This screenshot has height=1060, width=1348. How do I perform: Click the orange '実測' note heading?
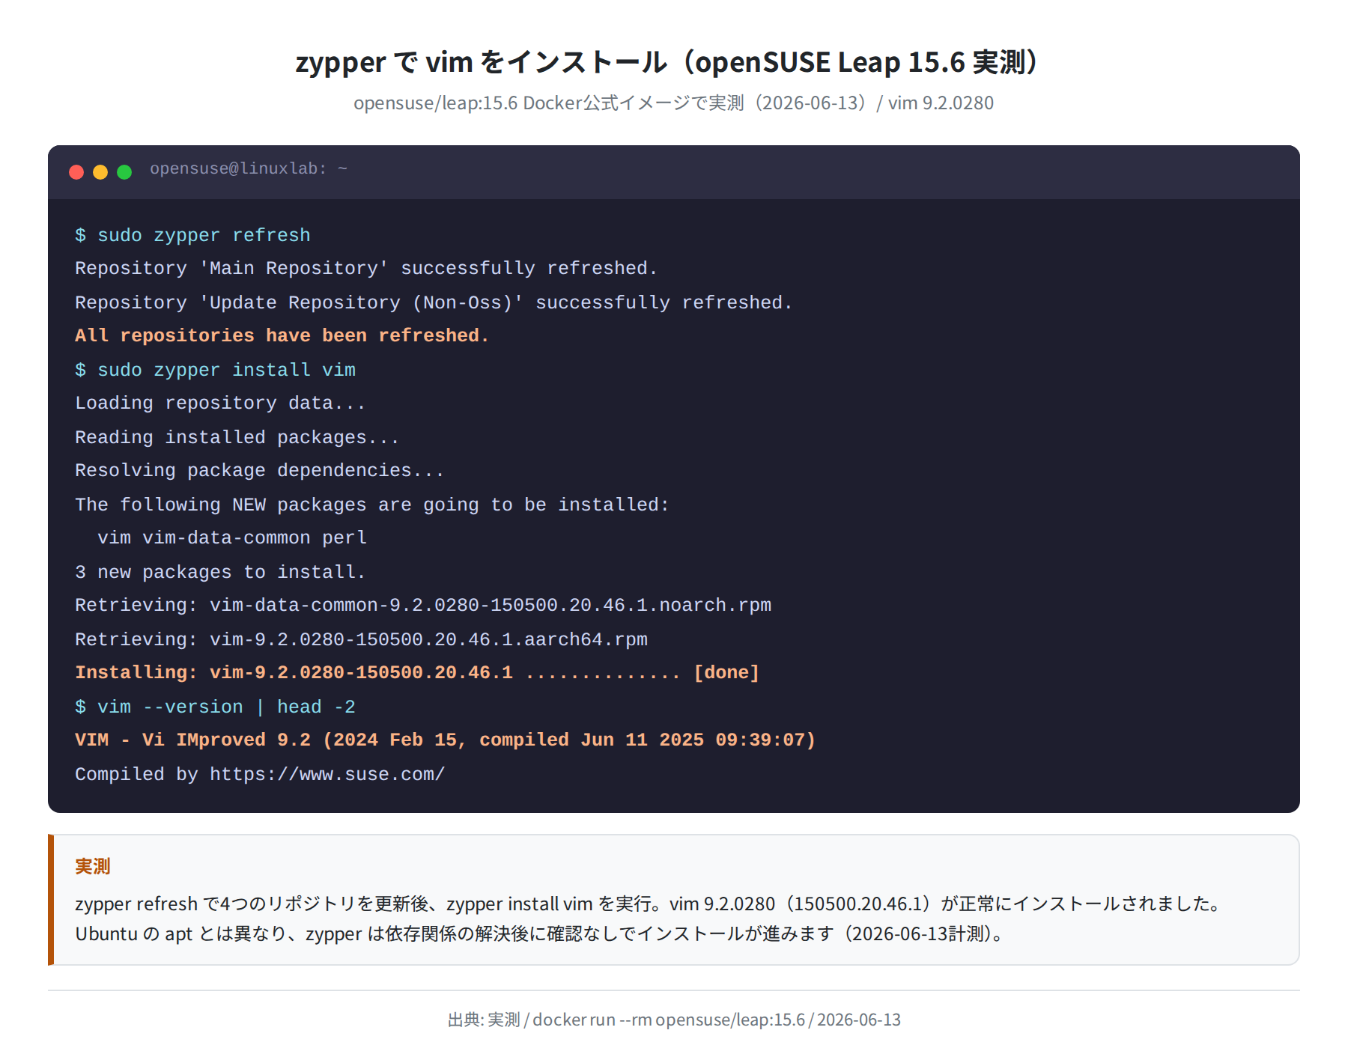[x=93, y=866]
